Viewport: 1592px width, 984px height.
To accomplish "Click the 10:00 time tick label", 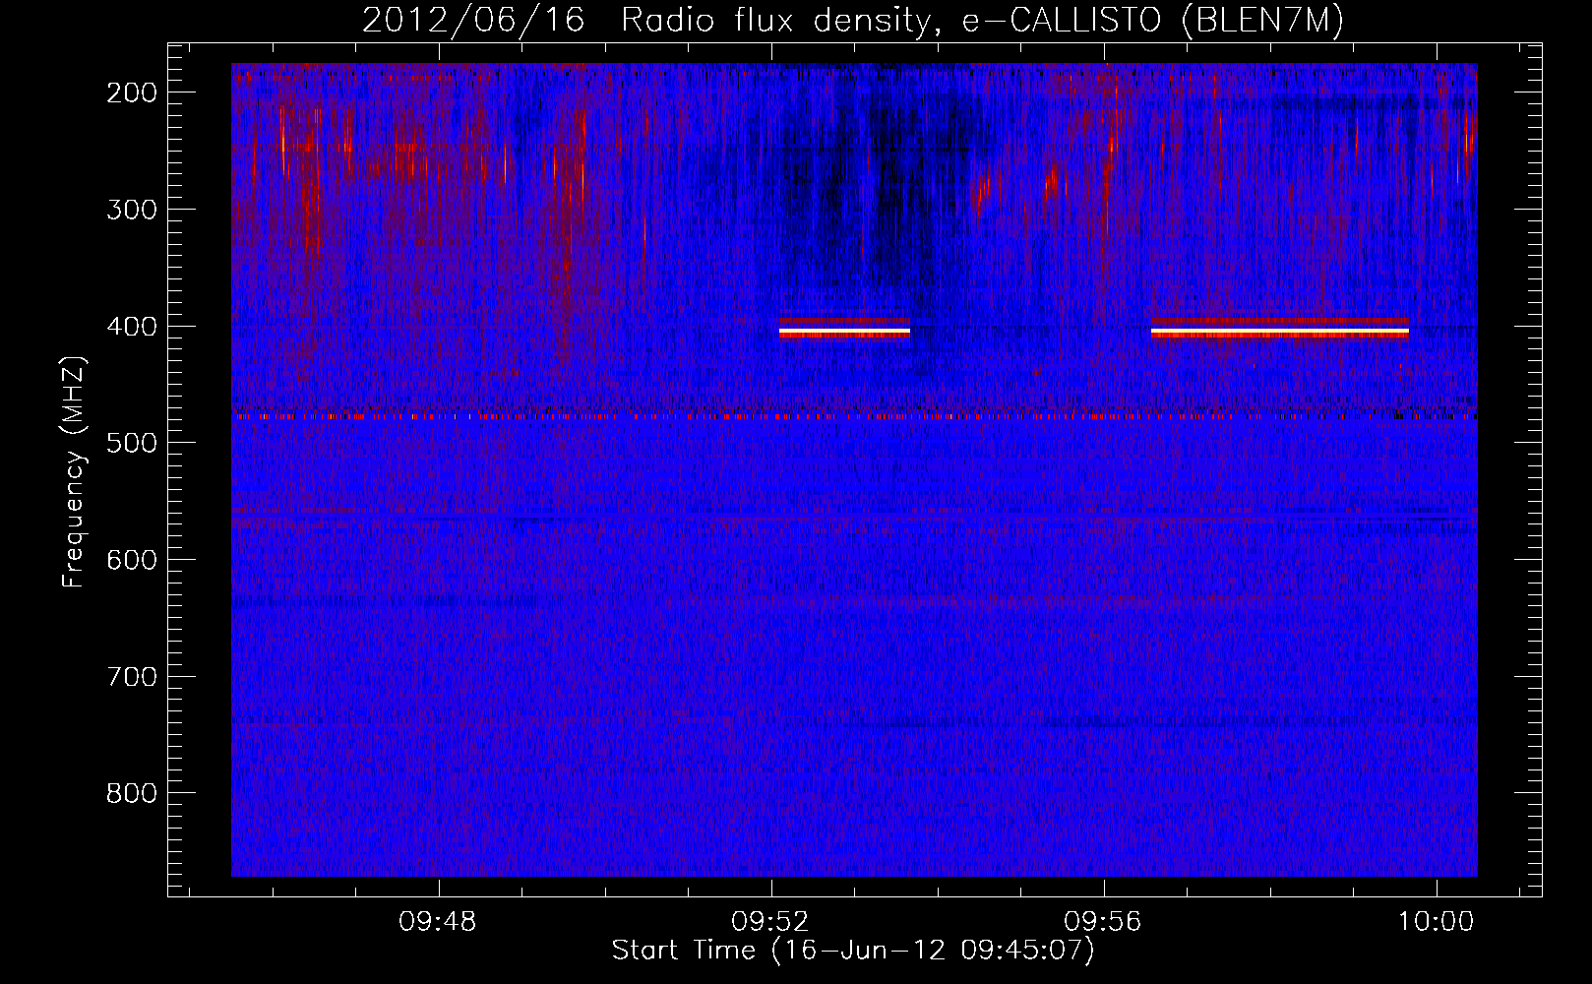I will tap(1437, 922).
